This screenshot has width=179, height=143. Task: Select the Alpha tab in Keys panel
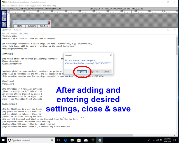(19, 26)
